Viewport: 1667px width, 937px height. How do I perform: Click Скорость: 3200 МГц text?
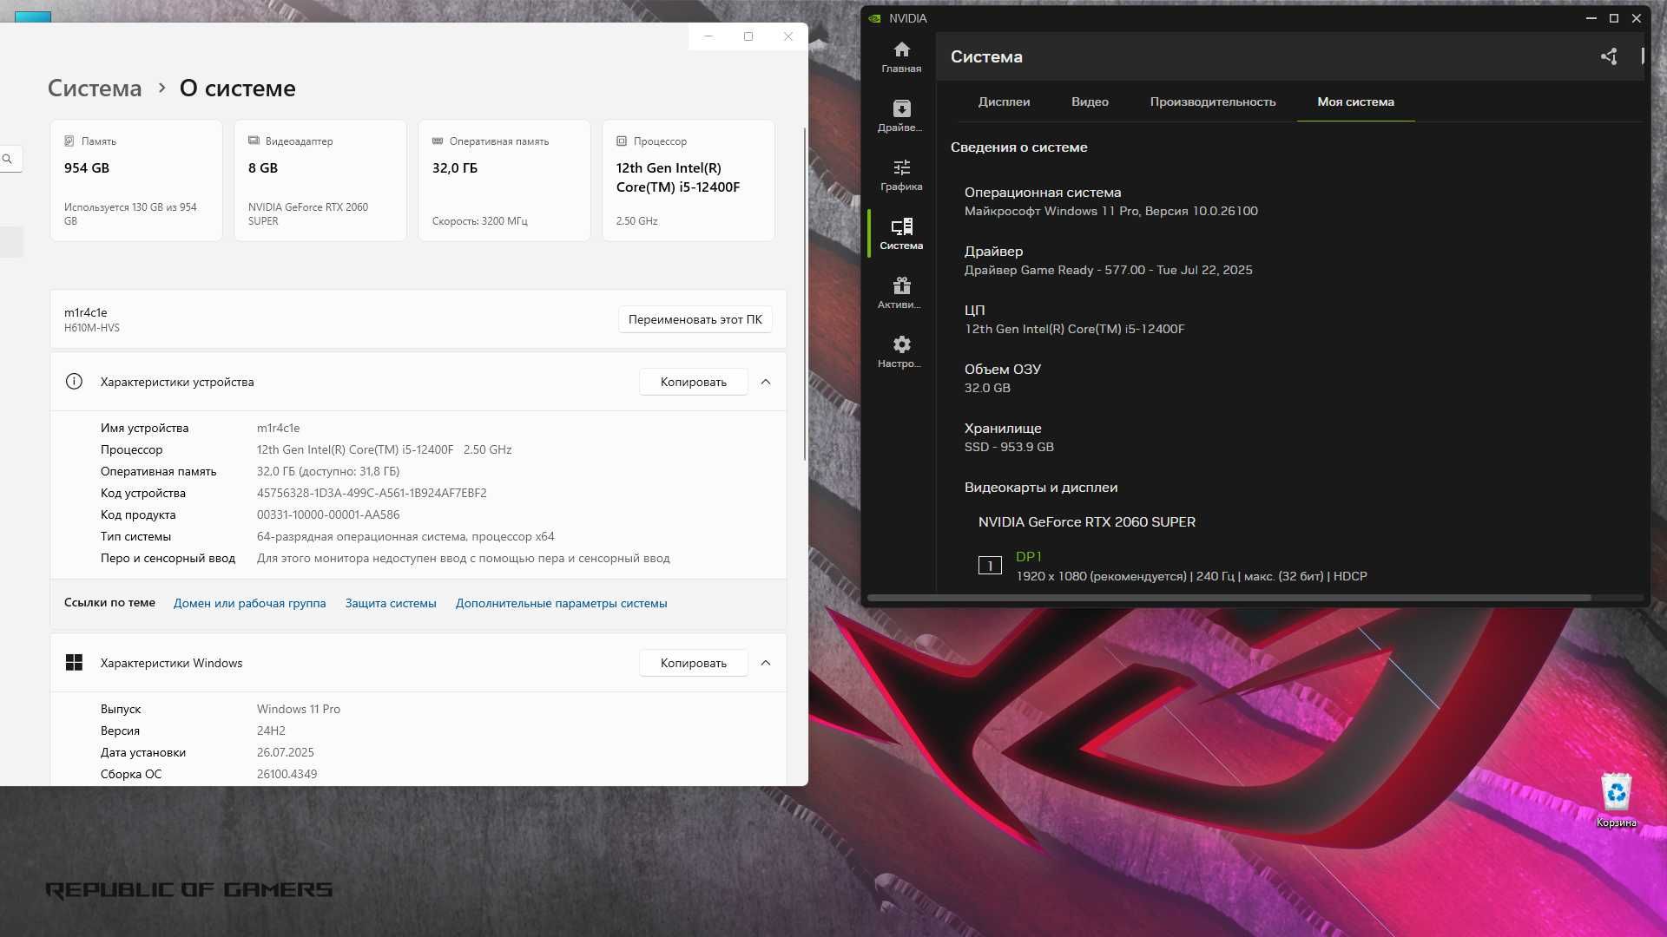[x=479, y=221]
